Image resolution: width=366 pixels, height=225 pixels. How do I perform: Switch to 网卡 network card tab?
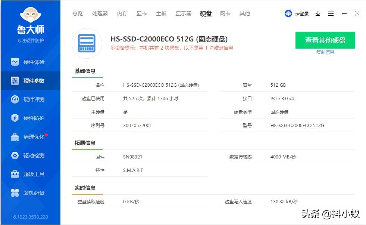[225, 13]
